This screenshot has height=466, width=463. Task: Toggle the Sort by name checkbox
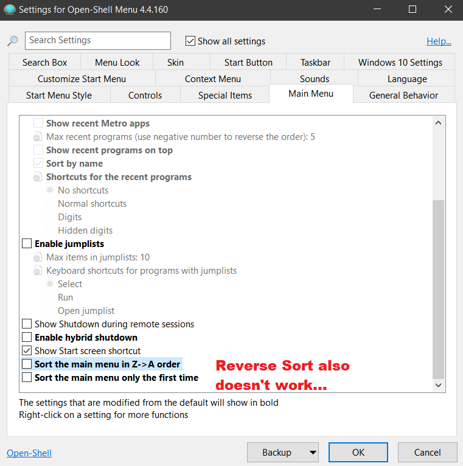pos(38,163)
